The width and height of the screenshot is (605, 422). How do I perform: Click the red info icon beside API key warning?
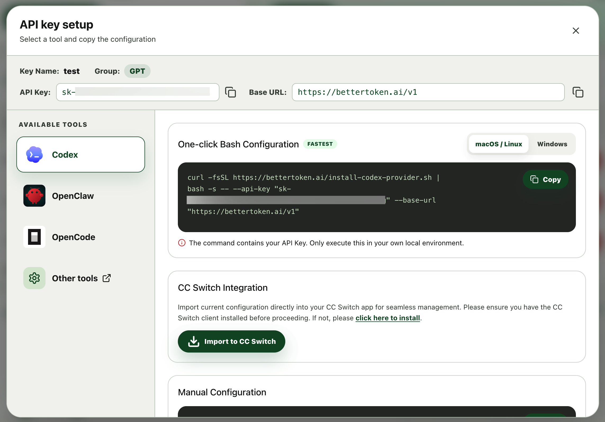[x=182, y=243]
